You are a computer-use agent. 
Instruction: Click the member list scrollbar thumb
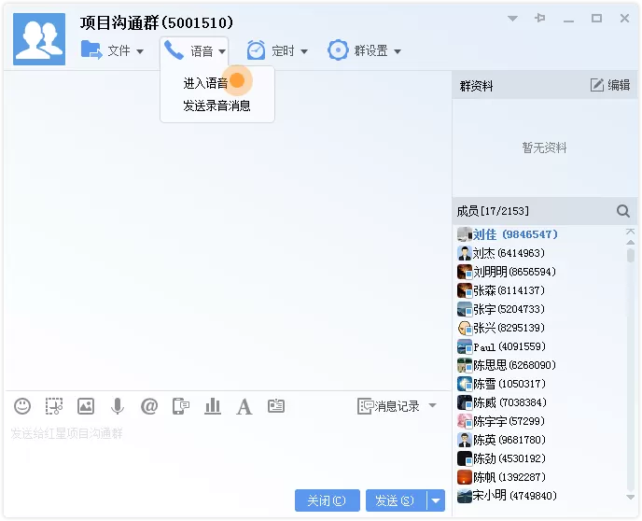[631, 256]
